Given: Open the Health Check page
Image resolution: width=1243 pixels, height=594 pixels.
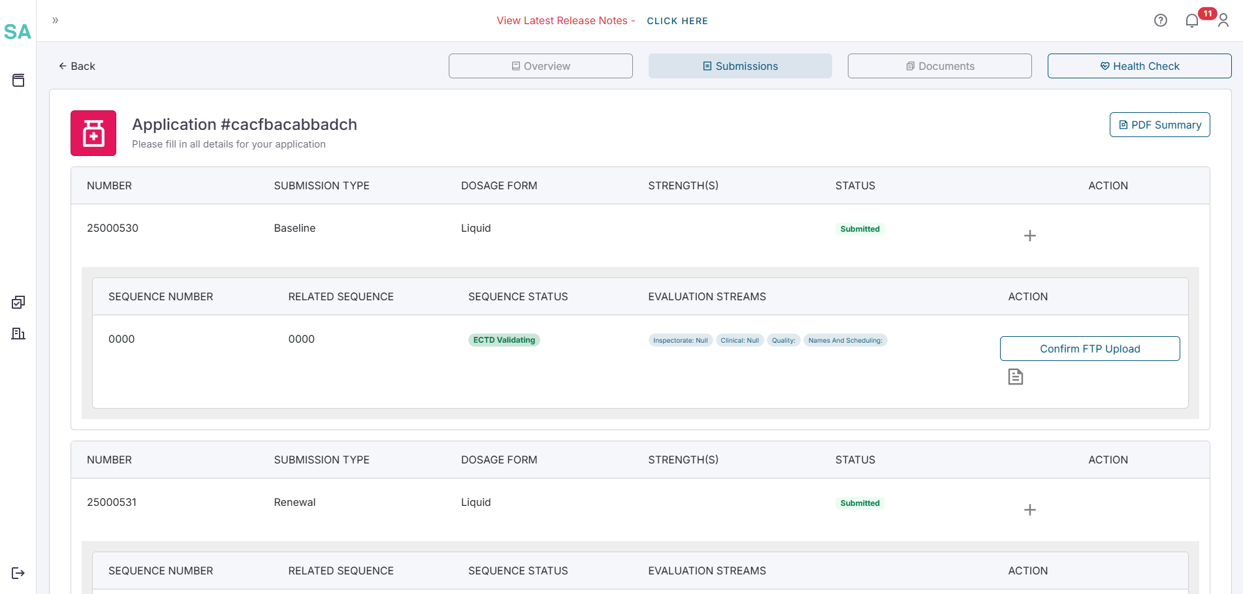Looking at the screenshot, I should click(x=1139, y=66).
